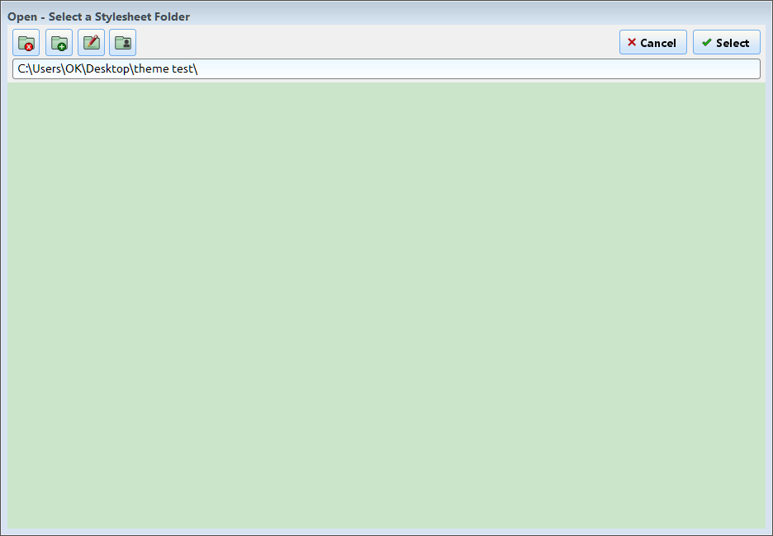This screenshot has height=536, width=773.
Task: Confirm the folder with the Select button
Action: (727, 43)
